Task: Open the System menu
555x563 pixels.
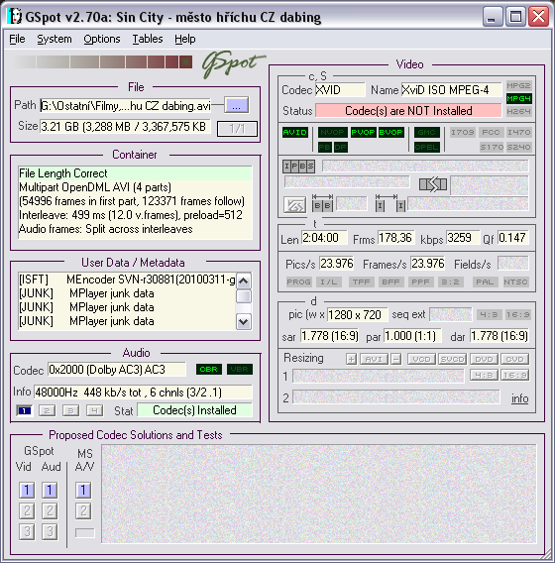Action: (x=55, y=39)
